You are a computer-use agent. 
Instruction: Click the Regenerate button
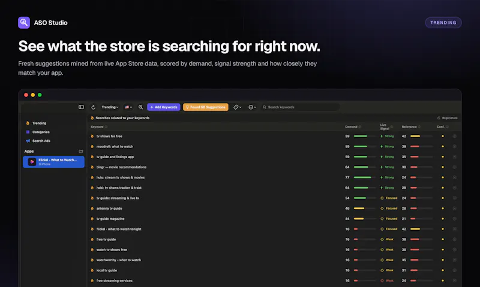click(448, 118)
